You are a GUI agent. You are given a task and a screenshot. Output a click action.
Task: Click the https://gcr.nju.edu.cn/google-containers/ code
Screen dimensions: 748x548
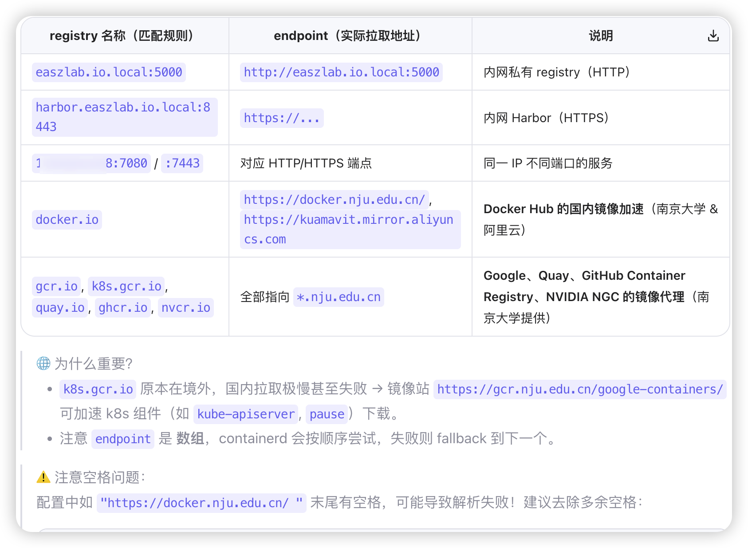[580, 389]
